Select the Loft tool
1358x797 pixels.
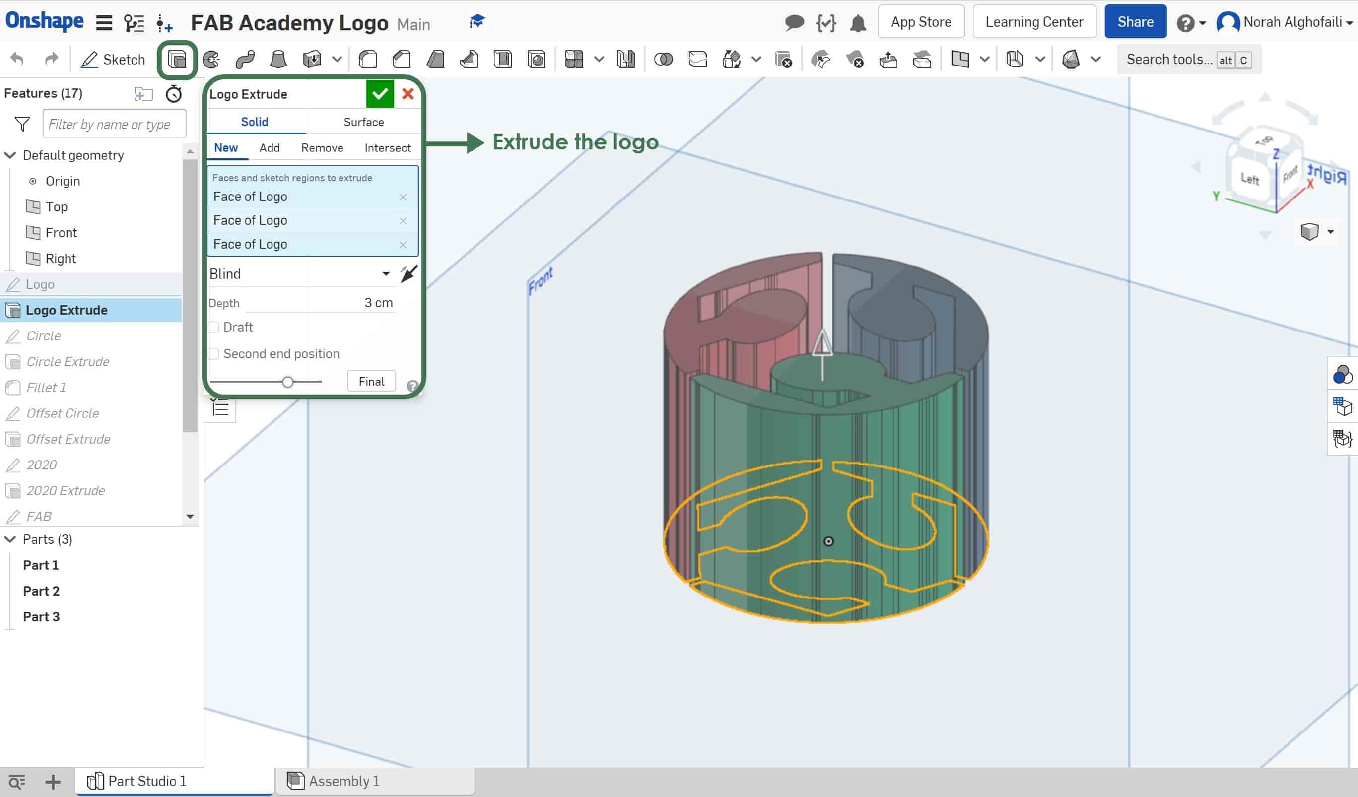278,59
